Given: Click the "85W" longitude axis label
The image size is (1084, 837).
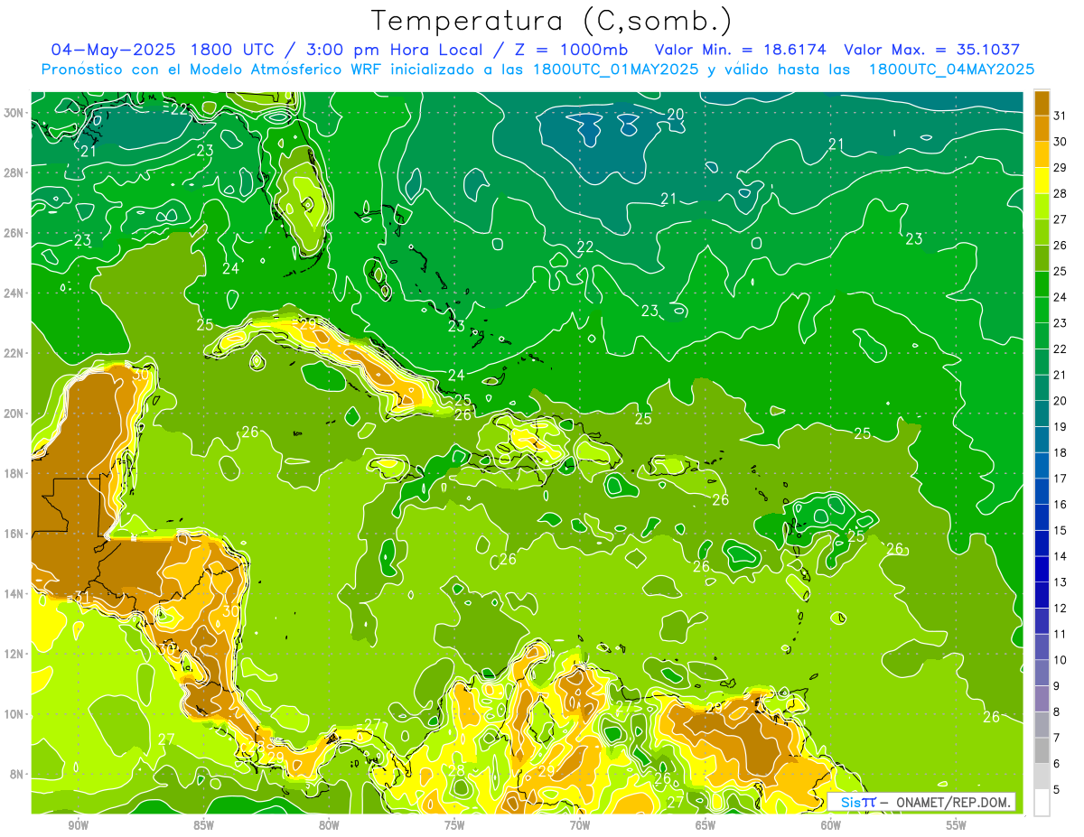Looking at the screenshot, I should pos(203,825).
